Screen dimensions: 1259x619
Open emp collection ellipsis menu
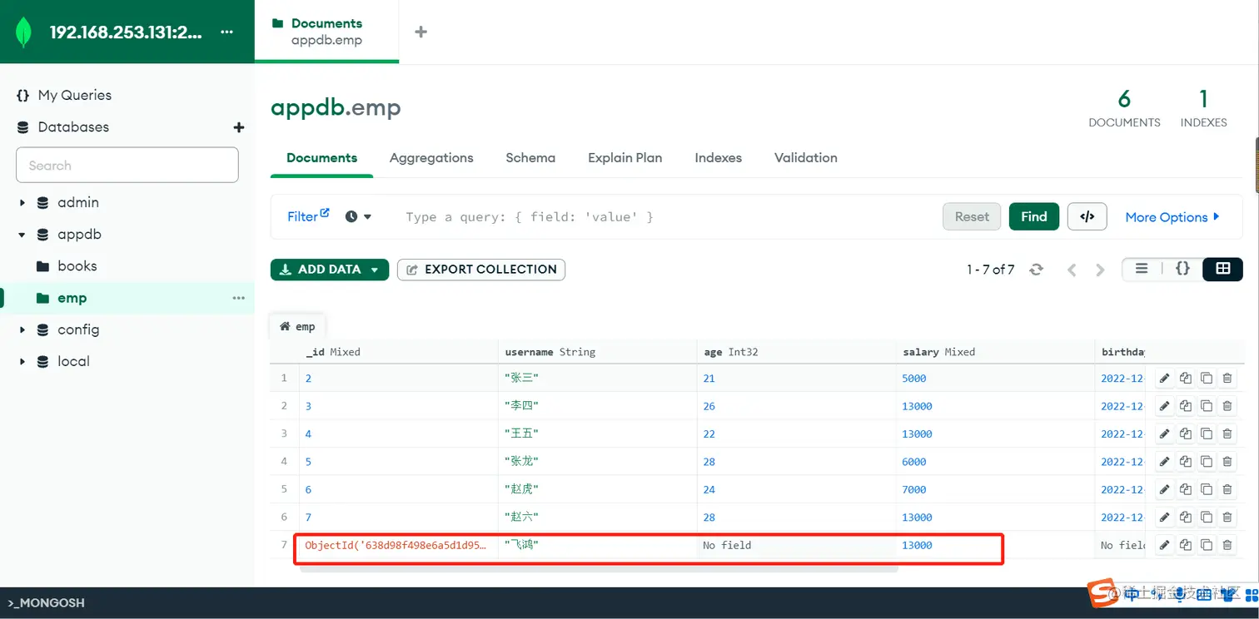click(239, 298)
